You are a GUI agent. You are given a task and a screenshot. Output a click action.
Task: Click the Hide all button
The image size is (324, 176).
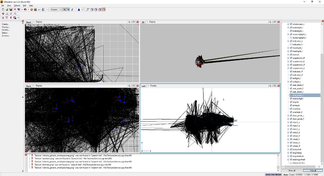point(313,171)
